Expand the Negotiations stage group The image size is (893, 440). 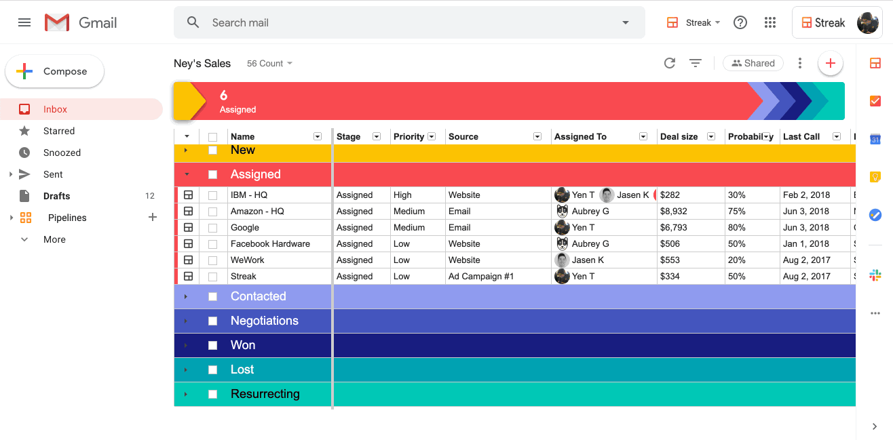[x=186, y=321]
